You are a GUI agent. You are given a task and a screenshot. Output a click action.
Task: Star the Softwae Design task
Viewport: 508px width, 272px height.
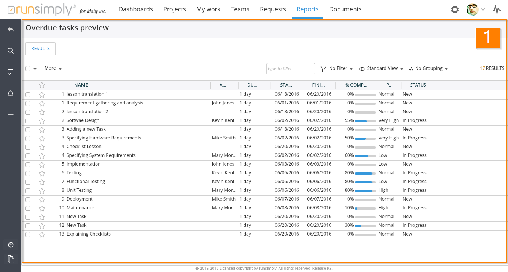[x=42, y=121]
